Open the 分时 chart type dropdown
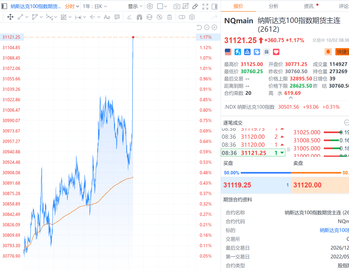The width and height of the screenshot is (349, 271). [x=72, y=6]
